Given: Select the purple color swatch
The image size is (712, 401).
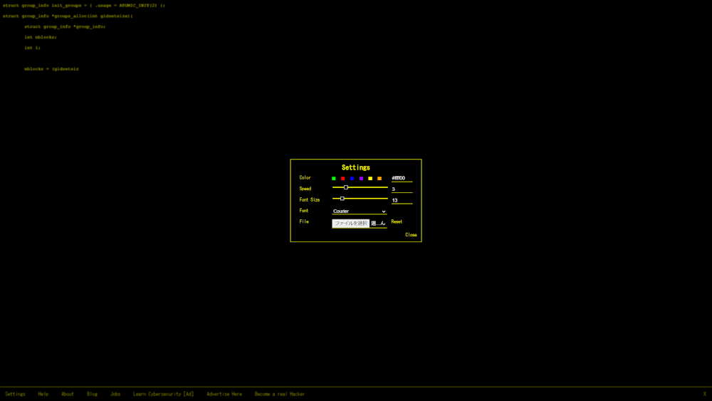Looking at the screenshot, I should pyautogui.click(x=361, y=178).
